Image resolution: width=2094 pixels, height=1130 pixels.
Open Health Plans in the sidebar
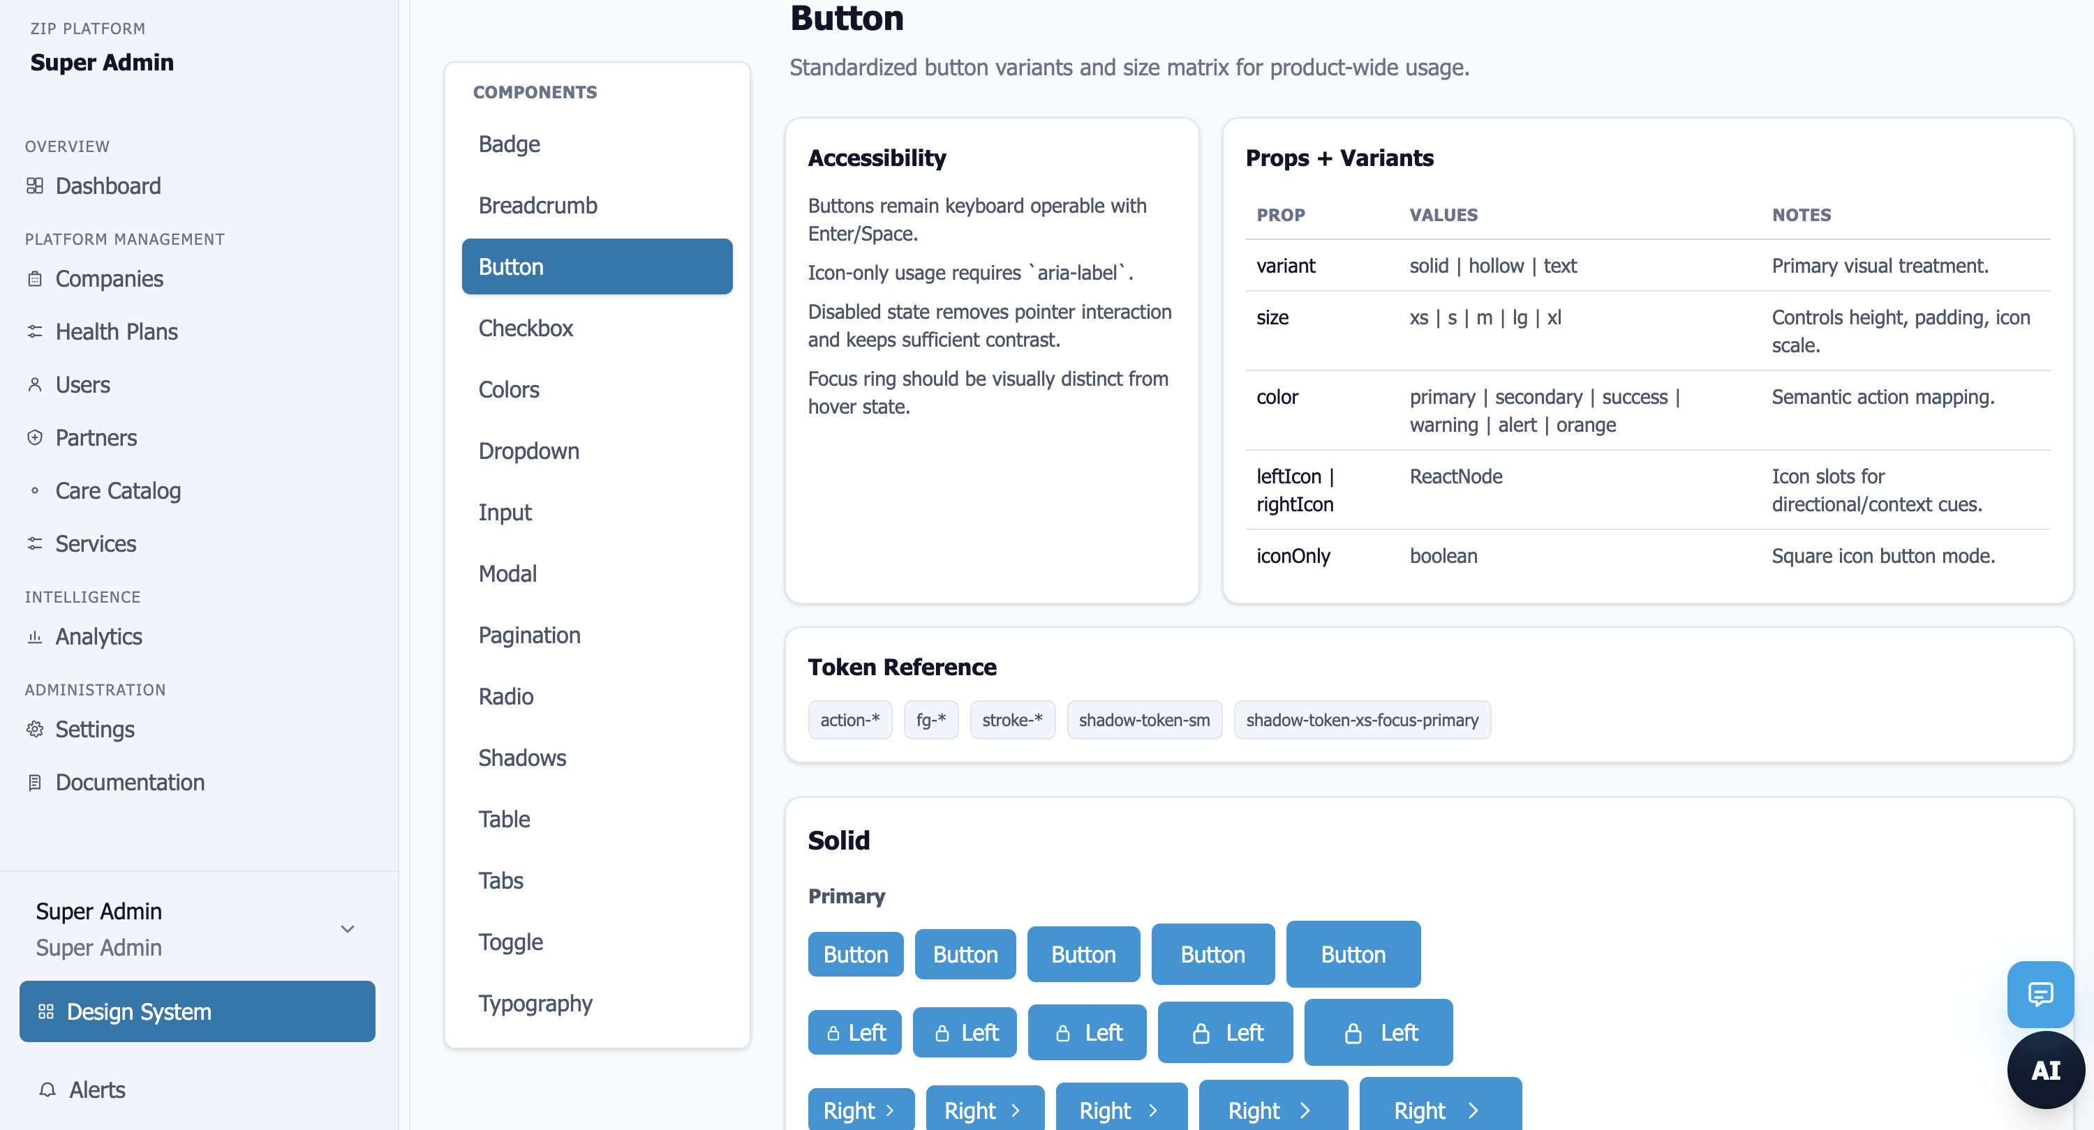(117, 331)
